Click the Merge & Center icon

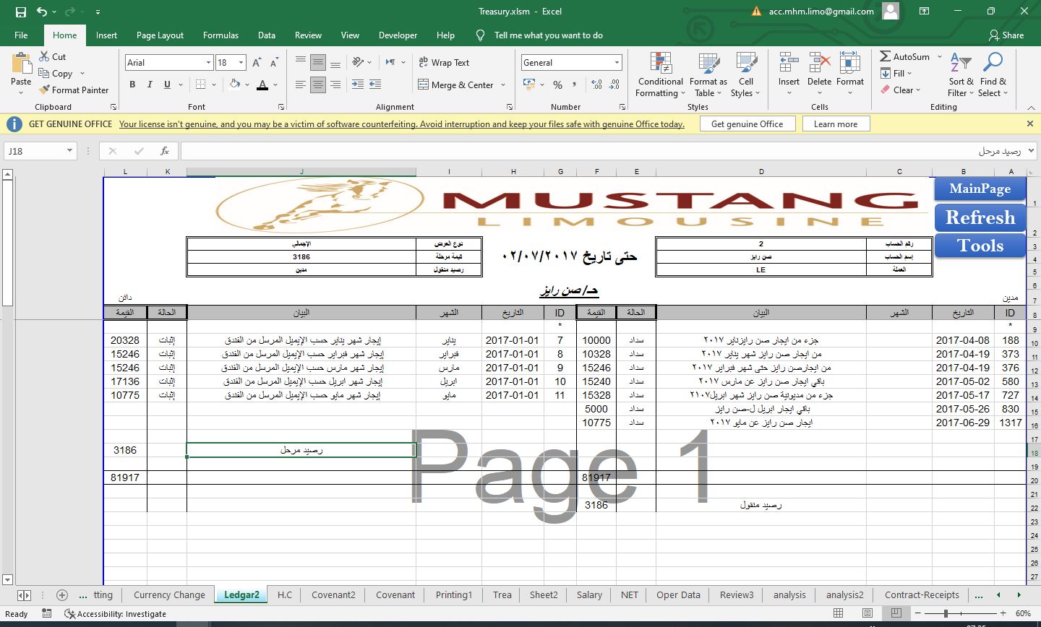(x=424, y=85)
